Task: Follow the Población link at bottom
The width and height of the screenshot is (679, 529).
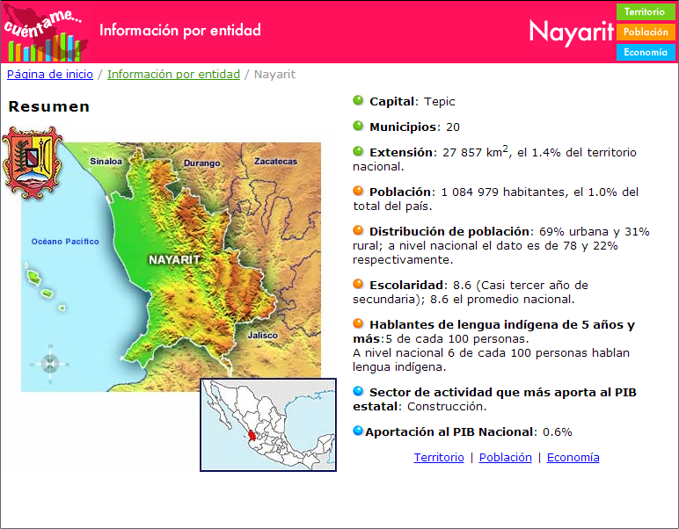Action: (x=506, y=458)
